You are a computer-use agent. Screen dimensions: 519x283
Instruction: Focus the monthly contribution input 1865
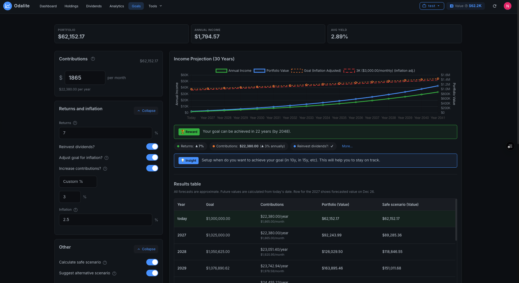[x=85, y=78]
